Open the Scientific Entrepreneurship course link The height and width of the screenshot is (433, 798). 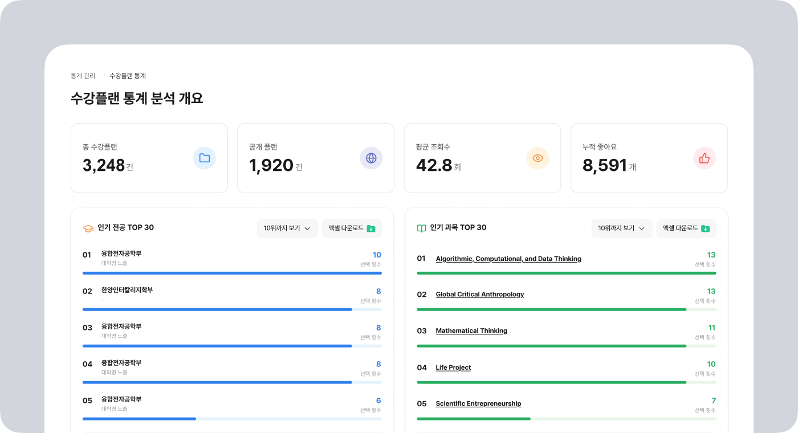[478, 404]
